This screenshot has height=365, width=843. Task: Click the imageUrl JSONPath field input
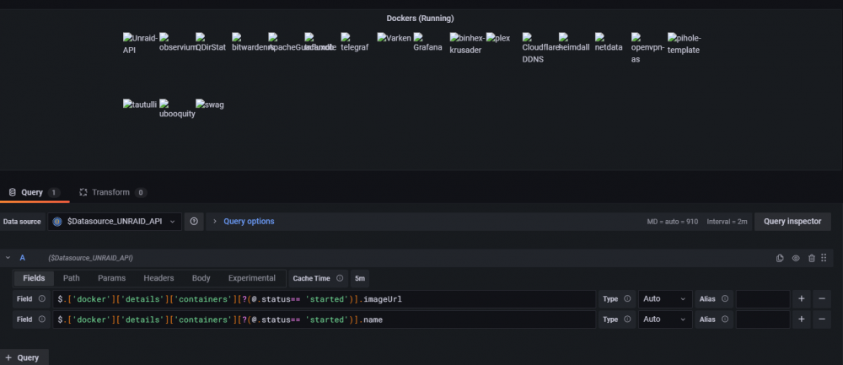tap(325, 299)
